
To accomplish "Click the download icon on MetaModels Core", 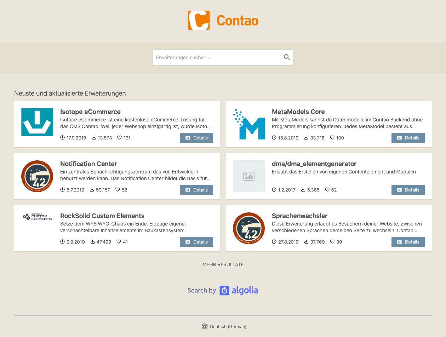I will tap(306, 138).
